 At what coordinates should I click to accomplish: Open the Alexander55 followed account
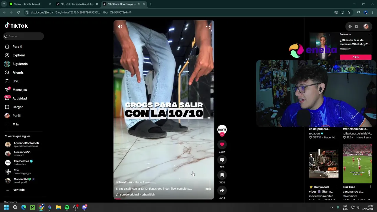click(24, 153)
